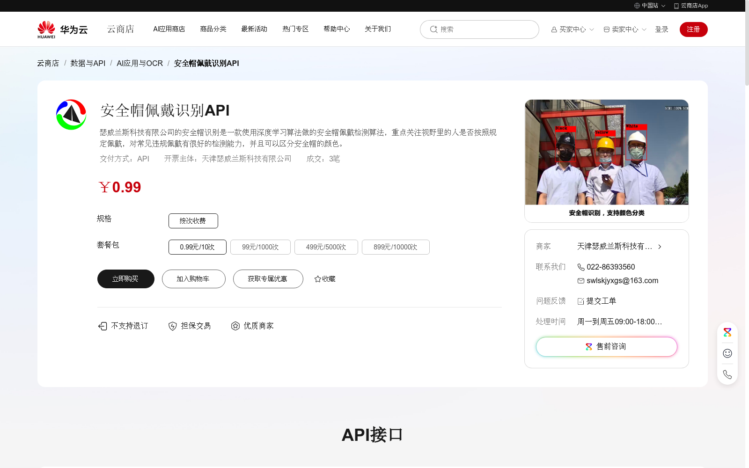Click the 加入购物车 button
The width and height of the screenshot is (749, 468).
(x=194, y=279)
